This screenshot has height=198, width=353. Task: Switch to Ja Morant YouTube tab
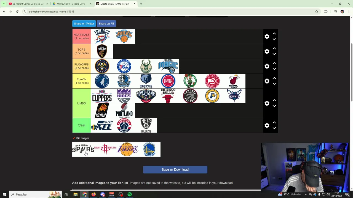(28, 4)
